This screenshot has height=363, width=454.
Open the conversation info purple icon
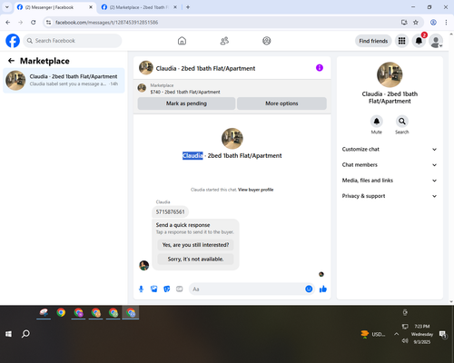point(320,68)
